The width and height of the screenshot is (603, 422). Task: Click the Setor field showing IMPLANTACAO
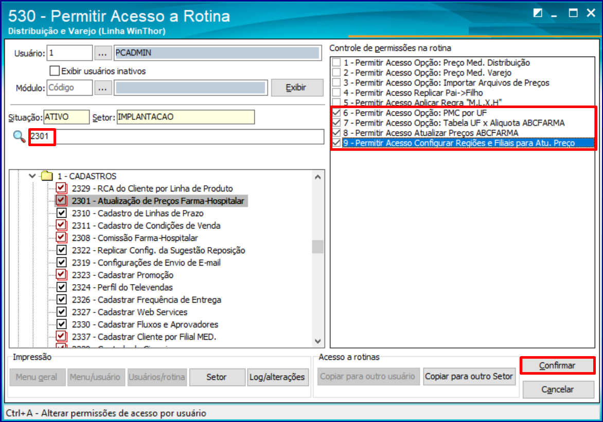point(185,117)
